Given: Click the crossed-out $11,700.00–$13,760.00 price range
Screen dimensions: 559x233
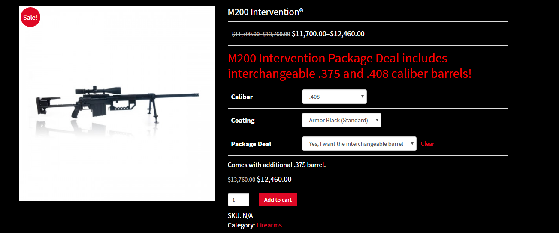Looking at the screenshot, I should click(261, 34).
